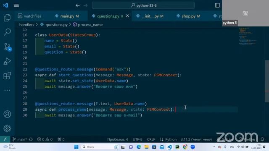
Task: Open errors and warnings count in status bar
Action: (45, 139)
